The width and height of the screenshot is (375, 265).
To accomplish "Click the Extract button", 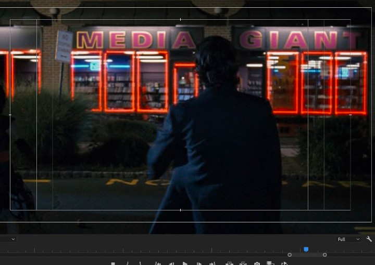I will 243,263.
